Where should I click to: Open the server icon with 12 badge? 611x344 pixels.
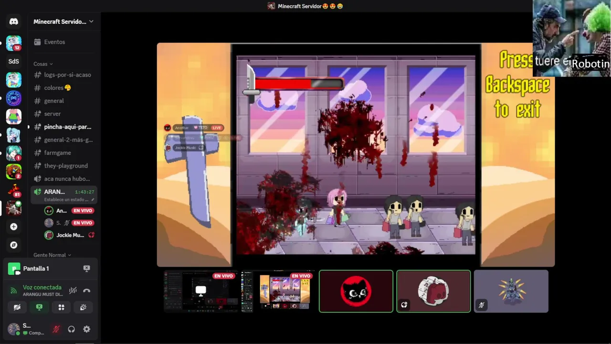tap(14, 43)
